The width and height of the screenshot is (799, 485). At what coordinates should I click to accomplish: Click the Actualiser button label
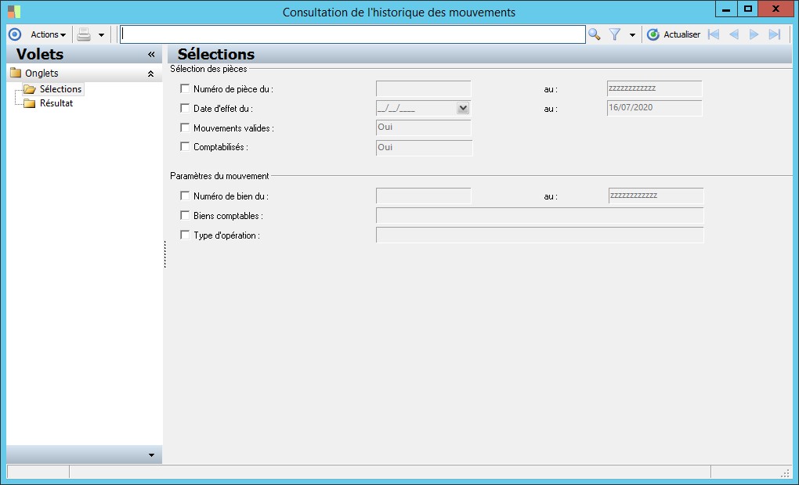(681, 34)
